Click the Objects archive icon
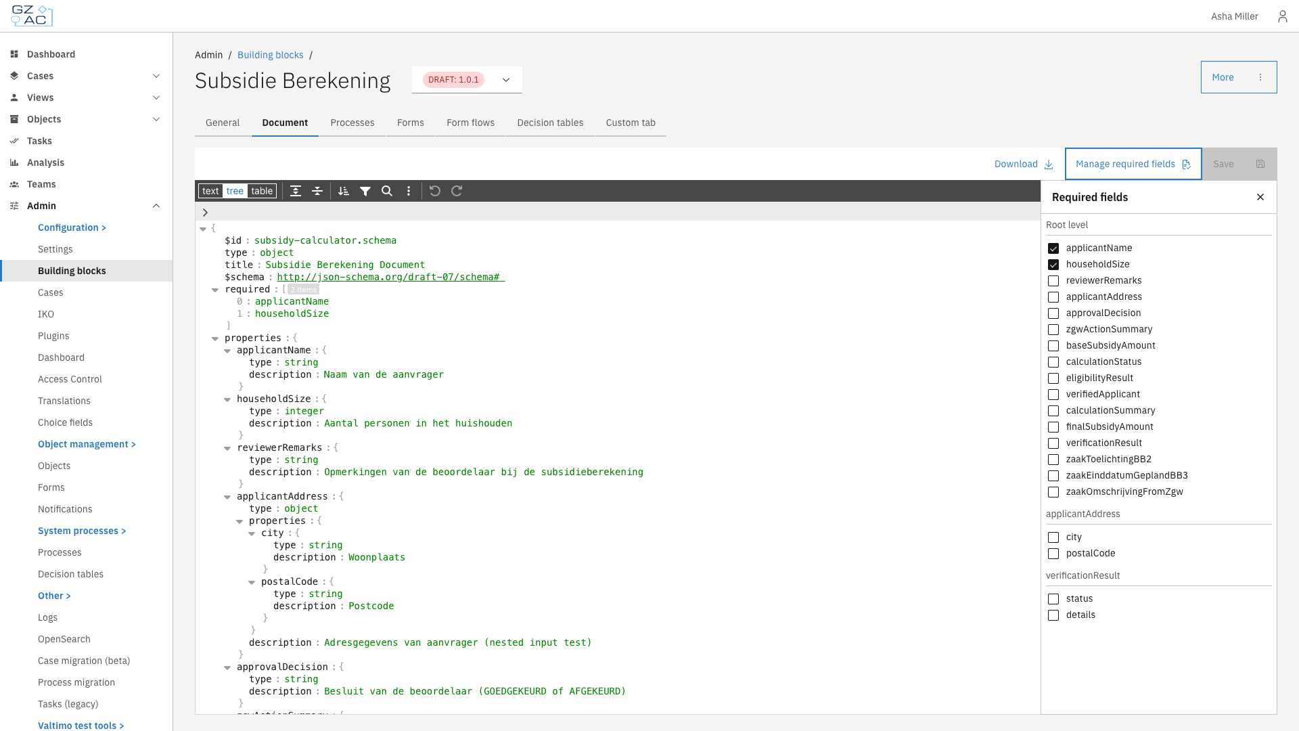Viewport: 1299px width, 731px height. coord(14,119)
